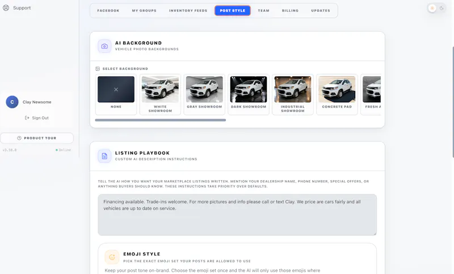
Task: Open the My Groups tab
Action: 144,11
